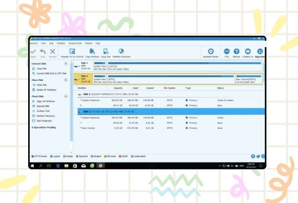
Task: Open the General menu
Action: [34, 43]
